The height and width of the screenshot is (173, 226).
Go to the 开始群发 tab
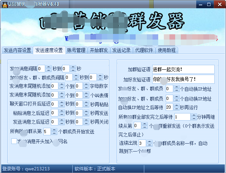pyautogui.click(x=99, y=50)
